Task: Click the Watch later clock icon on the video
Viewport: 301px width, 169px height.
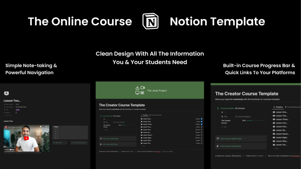Action: point(41,127)
